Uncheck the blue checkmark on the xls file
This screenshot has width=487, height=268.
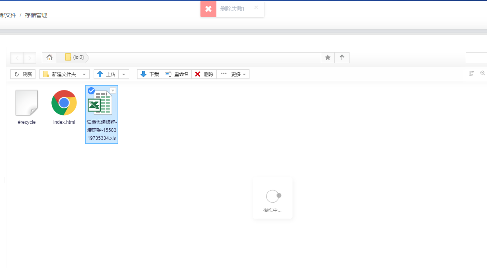coord(91,91)
